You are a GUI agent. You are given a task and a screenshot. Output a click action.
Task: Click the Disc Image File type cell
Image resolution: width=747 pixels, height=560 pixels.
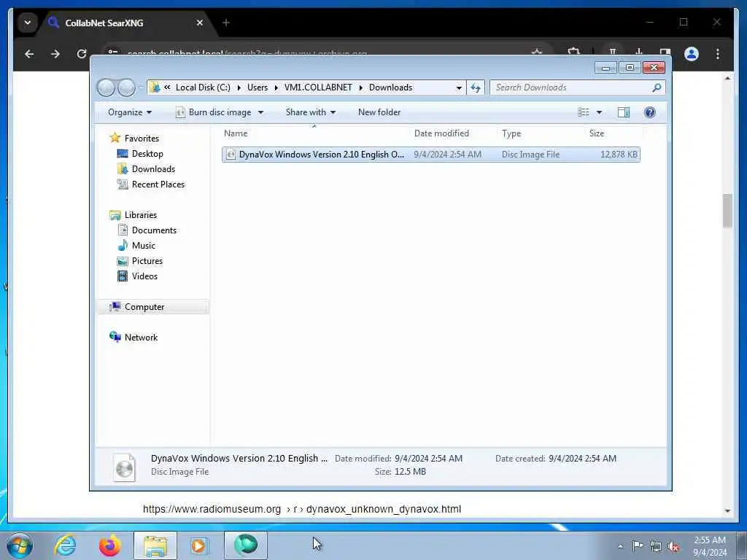pyautogui.click(x=530, y=155)
